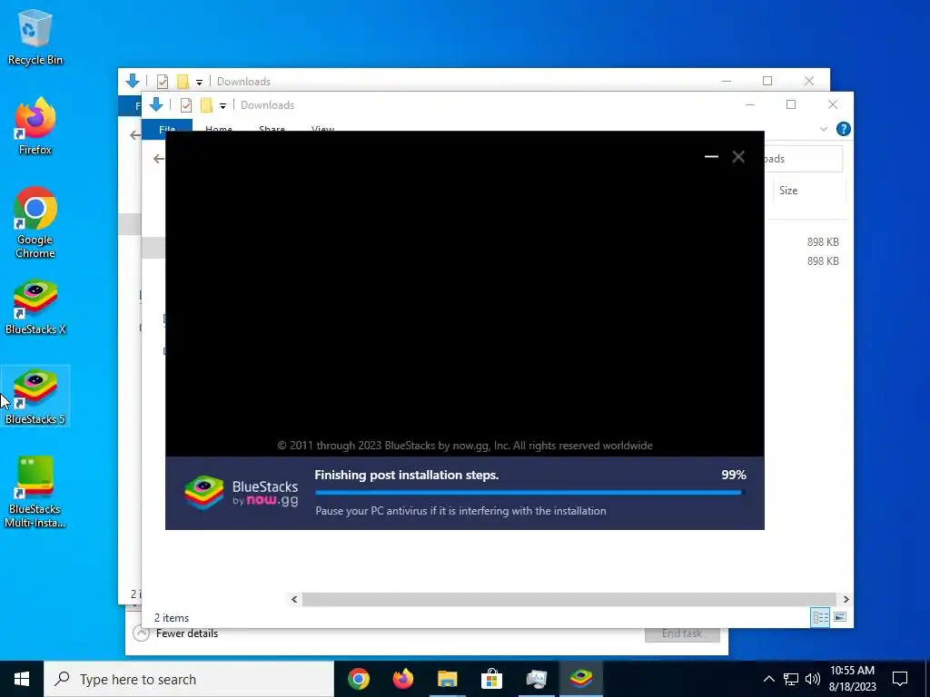Screen dimensions: 930x697
Task: Open Microsoft Store from the taskbar
Action: point(491,679)
